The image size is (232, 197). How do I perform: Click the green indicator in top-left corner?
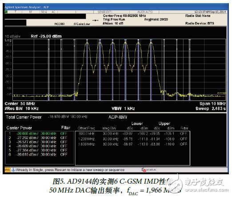click(x=6, y=12)
